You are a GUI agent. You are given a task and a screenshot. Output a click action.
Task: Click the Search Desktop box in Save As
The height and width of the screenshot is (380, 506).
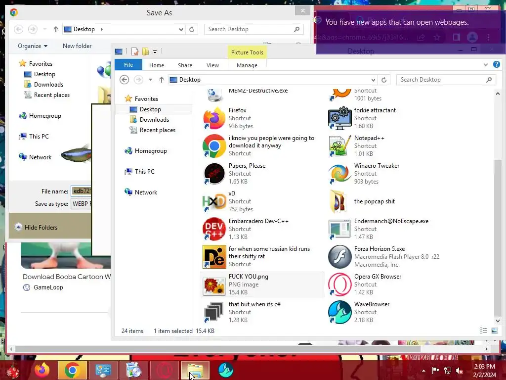[x=253, y=29]
